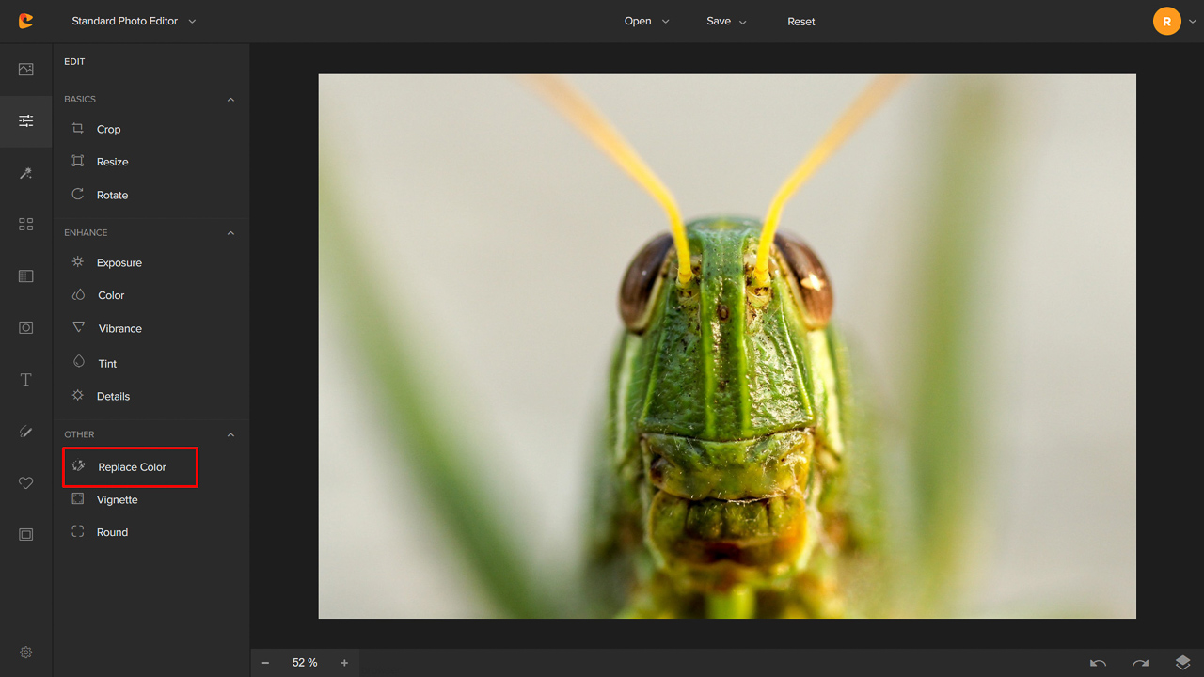
Task: Select the Replace Color option
Action: coord(131,467)
